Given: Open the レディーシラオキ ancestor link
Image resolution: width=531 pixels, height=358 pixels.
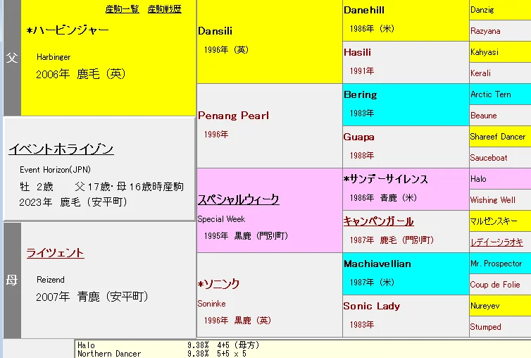Looking at the screenshot, I should pos(496,242).
